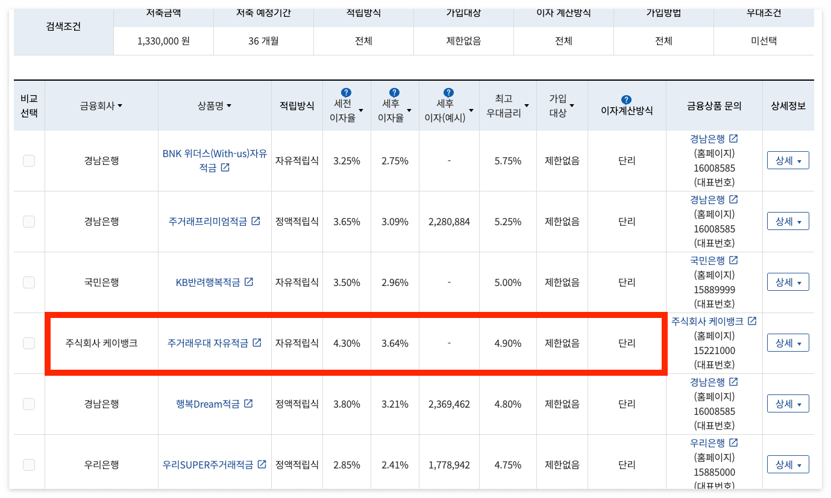Tick compare checkbox for 주거래우대 자유적금
This screenshot has width=831, height=498.
pos(29,343)
